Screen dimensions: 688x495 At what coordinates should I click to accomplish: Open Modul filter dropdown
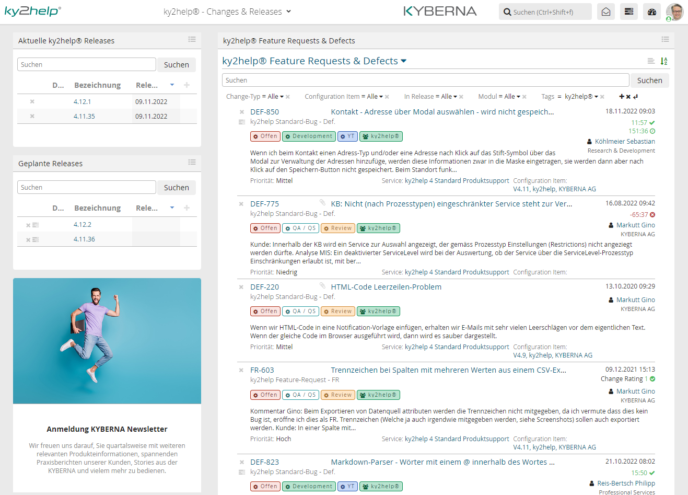pos(518,97)
